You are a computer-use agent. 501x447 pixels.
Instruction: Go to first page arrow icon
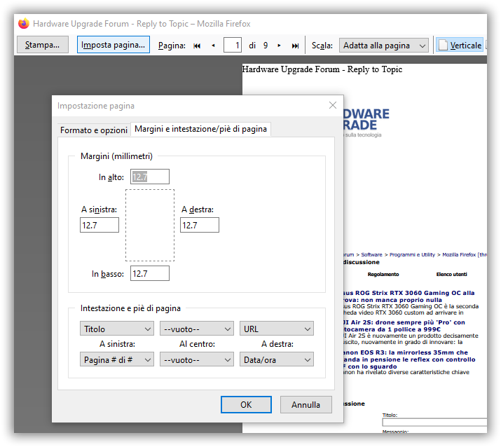(197, 46)
